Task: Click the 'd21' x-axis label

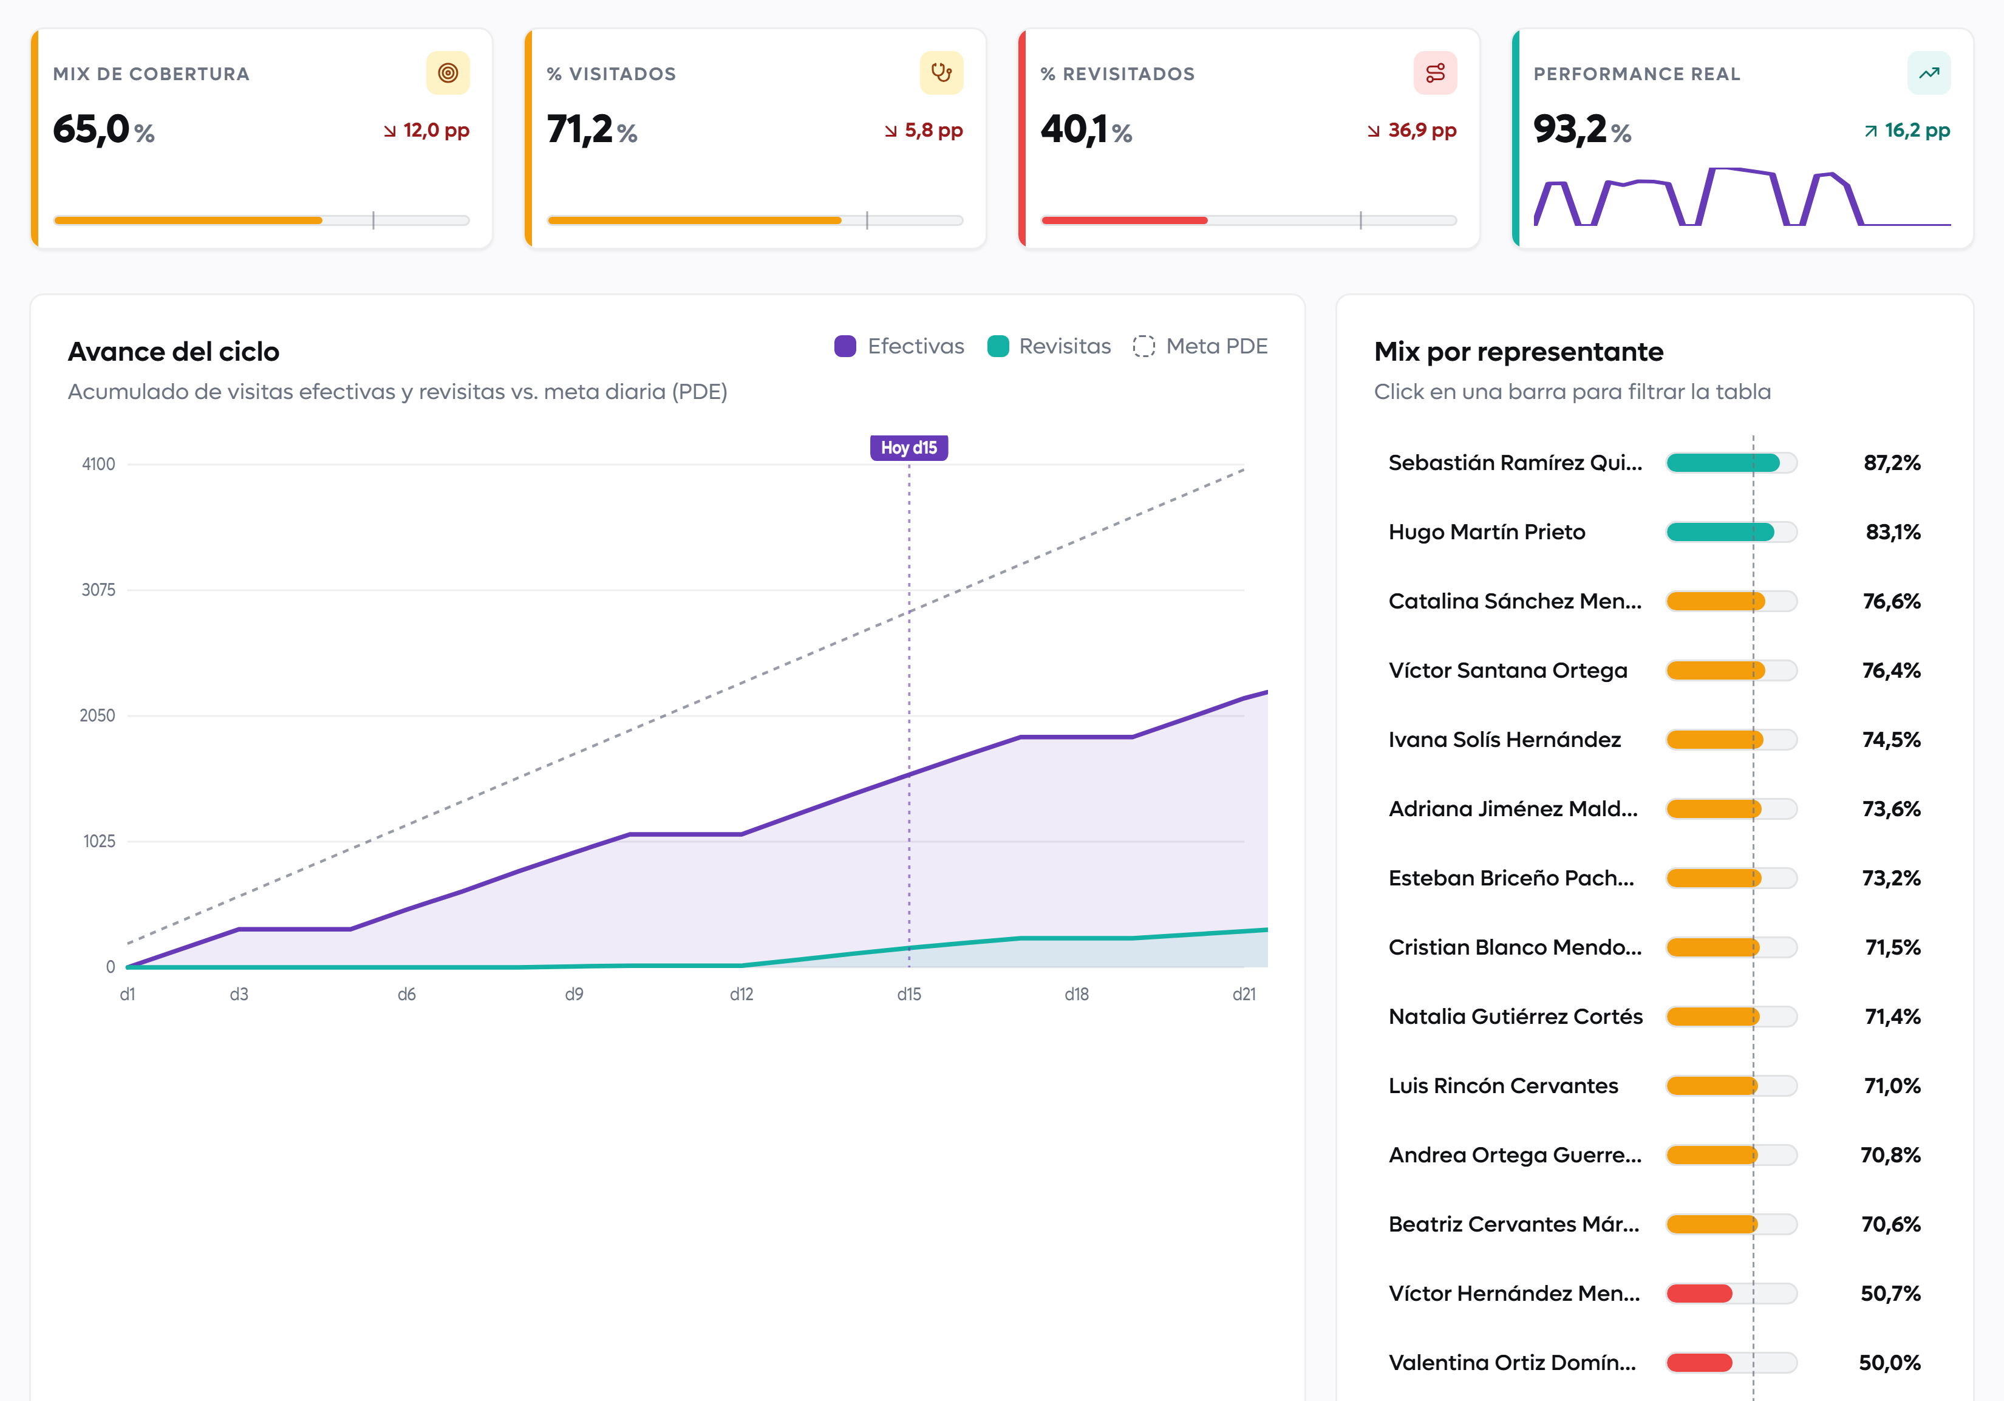Action: [1244, 994]
